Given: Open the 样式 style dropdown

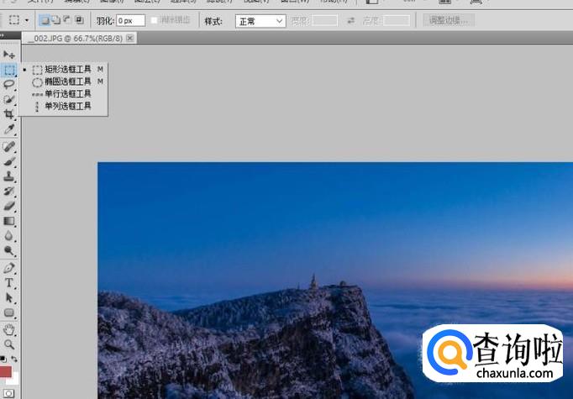Looking at the screenshot, I should click(x=260, y=20).
